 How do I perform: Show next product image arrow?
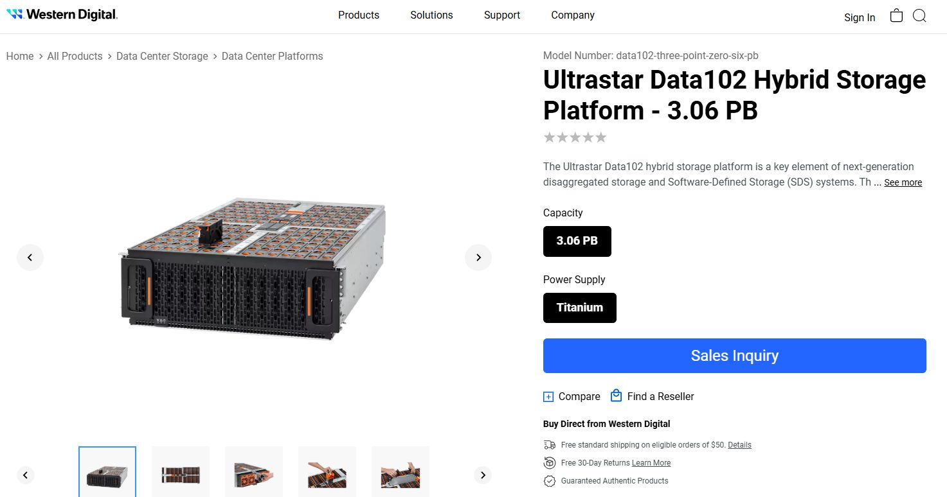click(478, 257)
